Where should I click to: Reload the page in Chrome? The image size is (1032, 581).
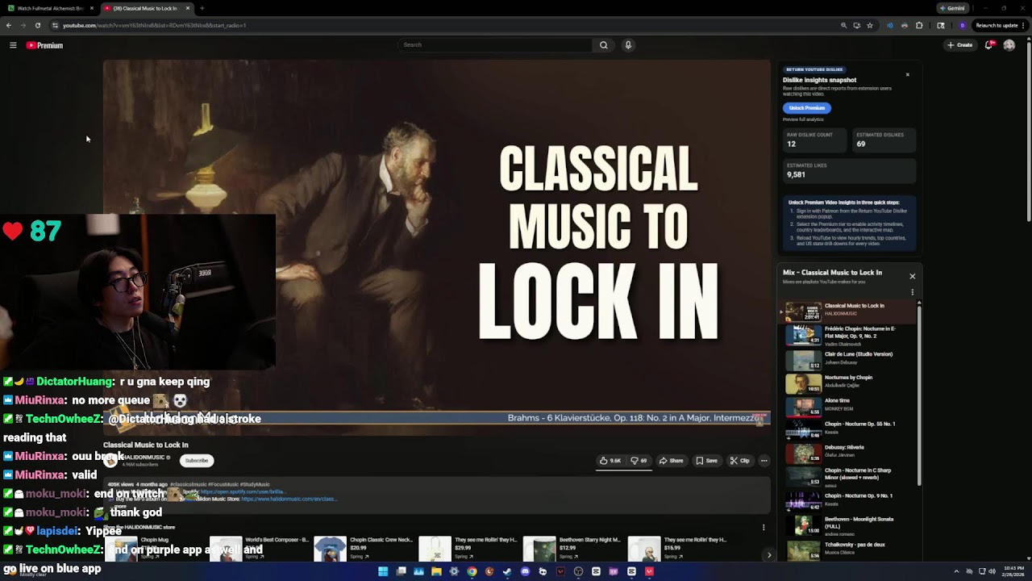click(x=37, y=25)
